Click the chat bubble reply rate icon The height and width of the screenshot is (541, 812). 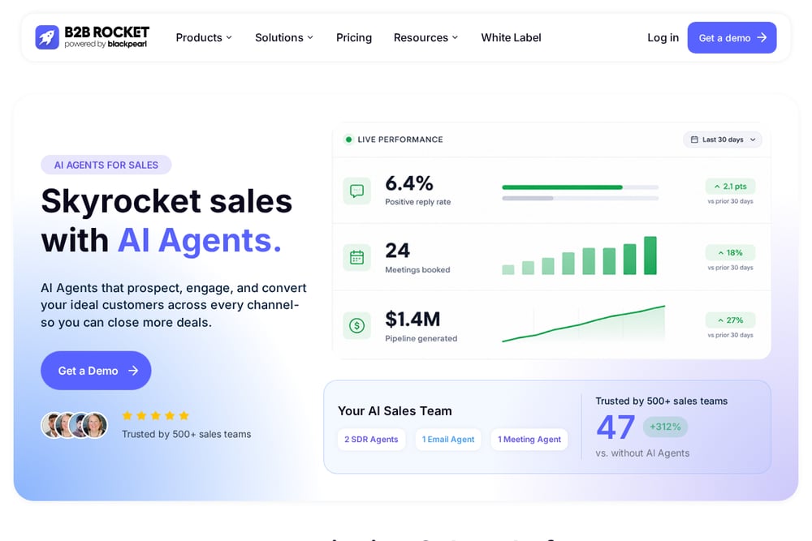tap(356, 191)
